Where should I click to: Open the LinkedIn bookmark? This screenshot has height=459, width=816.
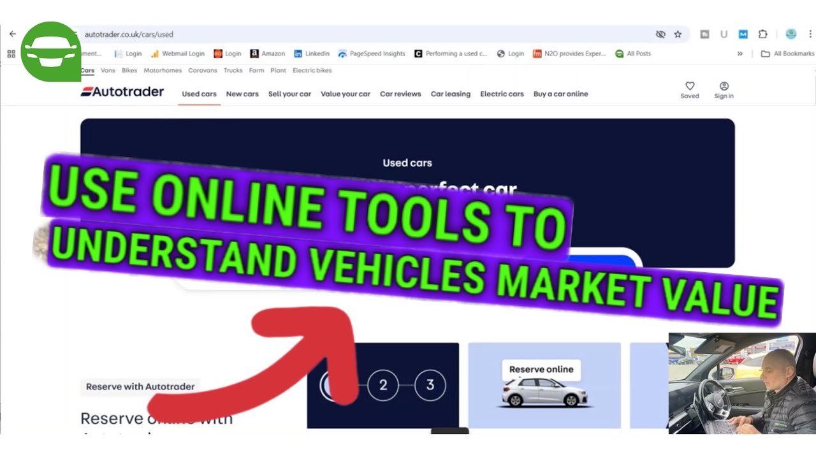[312, 54]
